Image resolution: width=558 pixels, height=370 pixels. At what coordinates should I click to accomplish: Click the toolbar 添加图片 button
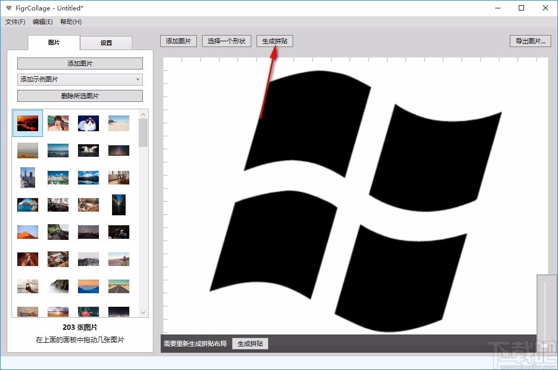(178, 41)
